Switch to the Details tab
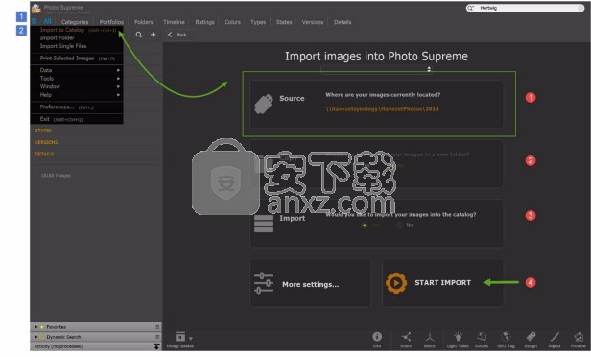The height and width of the screenshot is (357, 591). point(343,22)
